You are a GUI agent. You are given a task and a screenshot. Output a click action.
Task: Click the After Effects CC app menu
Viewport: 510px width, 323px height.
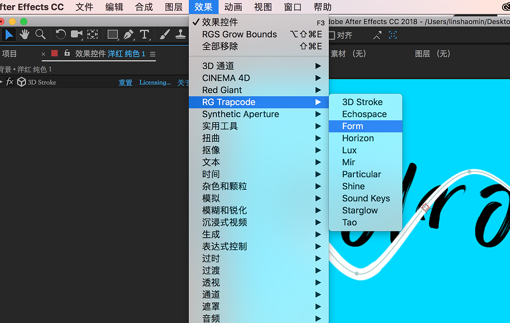32,7
